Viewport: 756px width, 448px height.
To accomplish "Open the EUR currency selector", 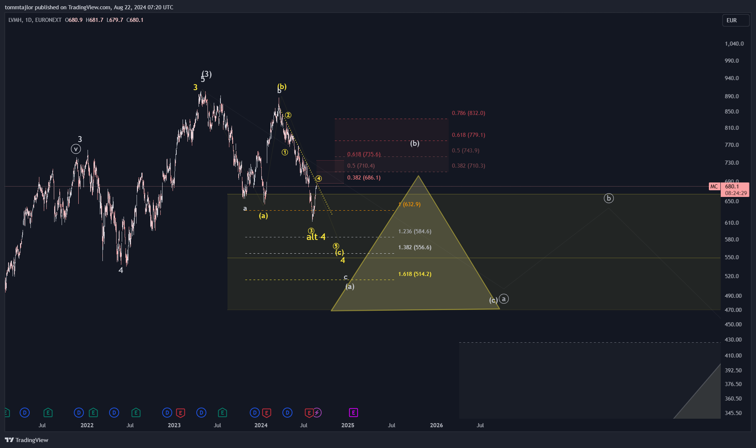I will coord(736,20).
